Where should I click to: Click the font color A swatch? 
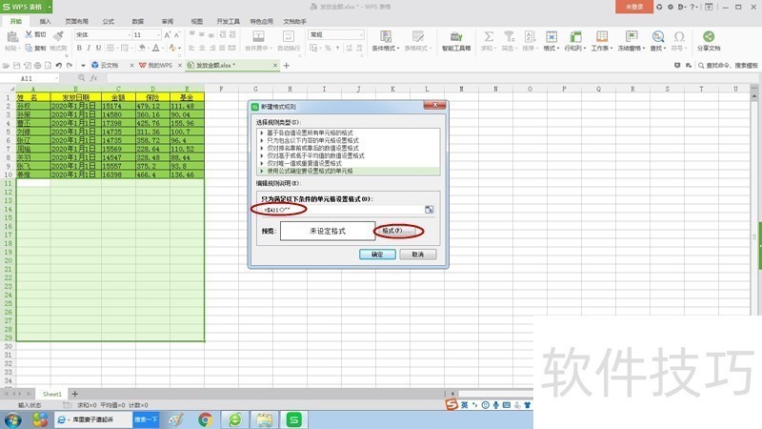coord(155,48)
